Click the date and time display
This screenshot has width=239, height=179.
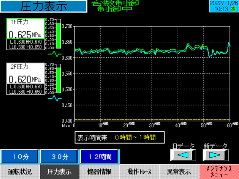click(223, 6)
